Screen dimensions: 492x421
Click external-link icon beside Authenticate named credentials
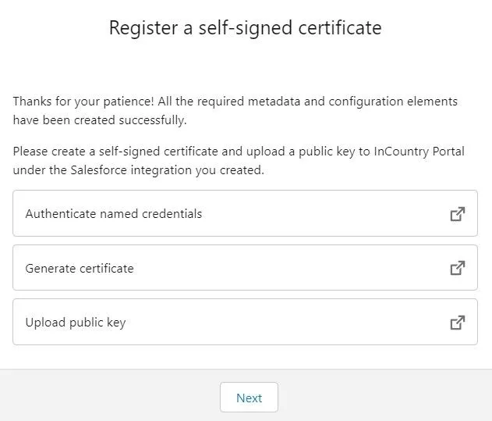(x=458, y=214)
